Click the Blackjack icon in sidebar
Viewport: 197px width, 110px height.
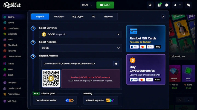(x=5, y=45)
